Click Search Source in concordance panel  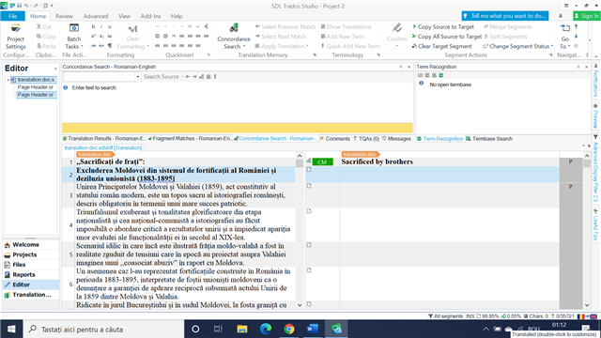pyautogui.click(x=162, y=77)
